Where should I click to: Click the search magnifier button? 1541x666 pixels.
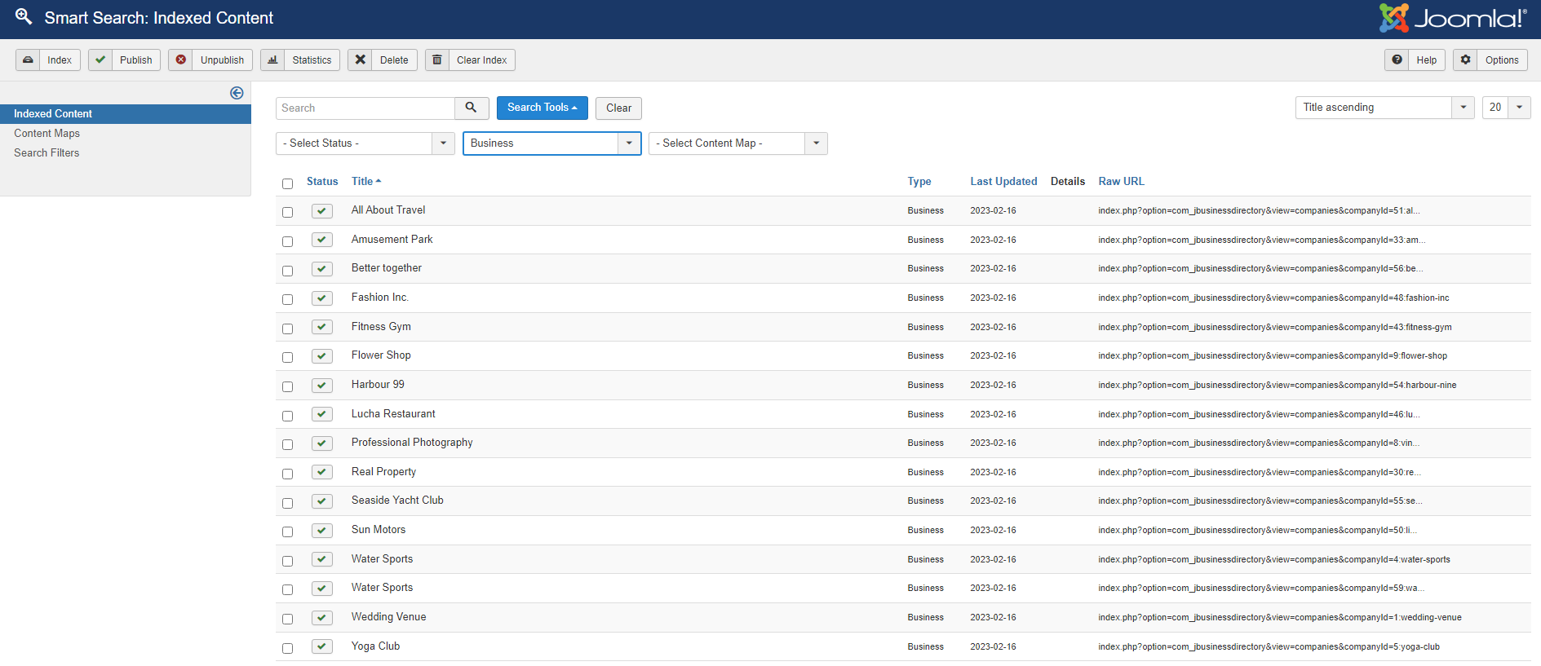[472, 108]
